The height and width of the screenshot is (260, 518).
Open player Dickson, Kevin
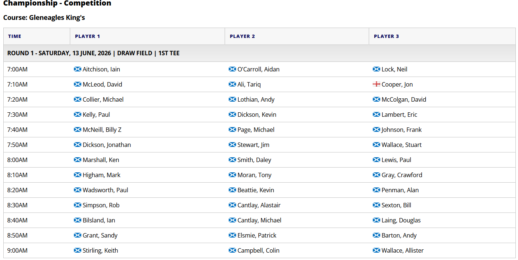[257, 115]
